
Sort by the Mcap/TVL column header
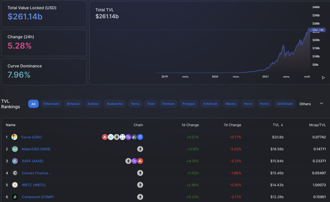click(316, 125)
